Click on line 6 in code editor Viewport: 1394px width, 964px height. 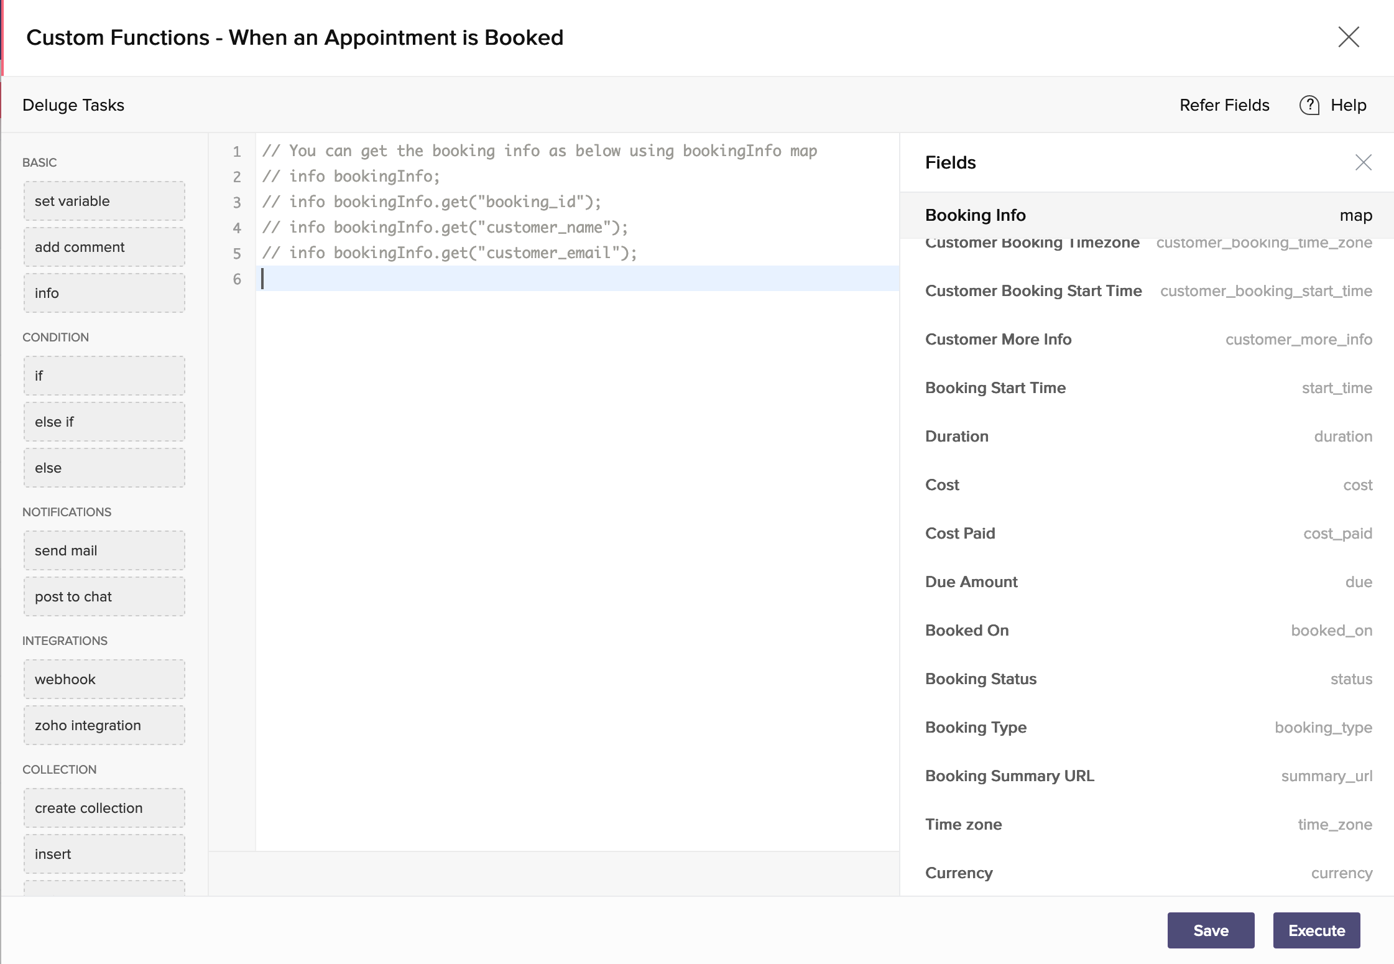click(560, 279)
